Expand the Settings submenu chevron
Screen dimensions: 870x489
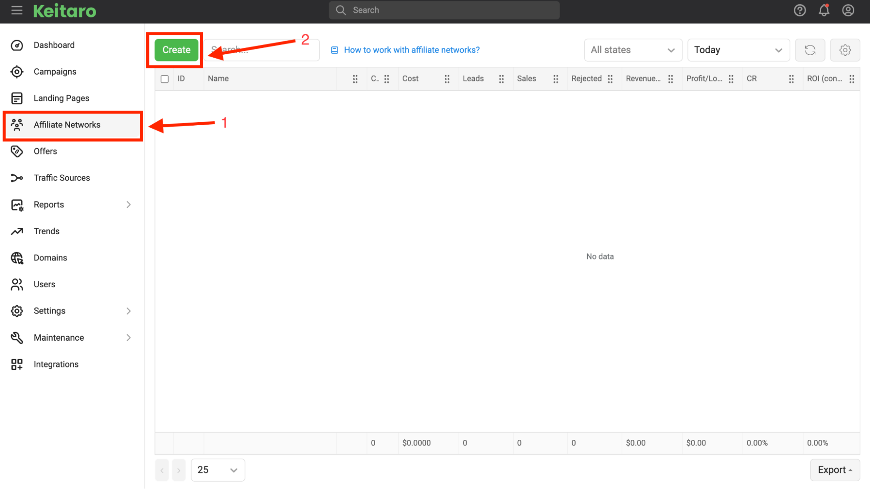point(128,311)
